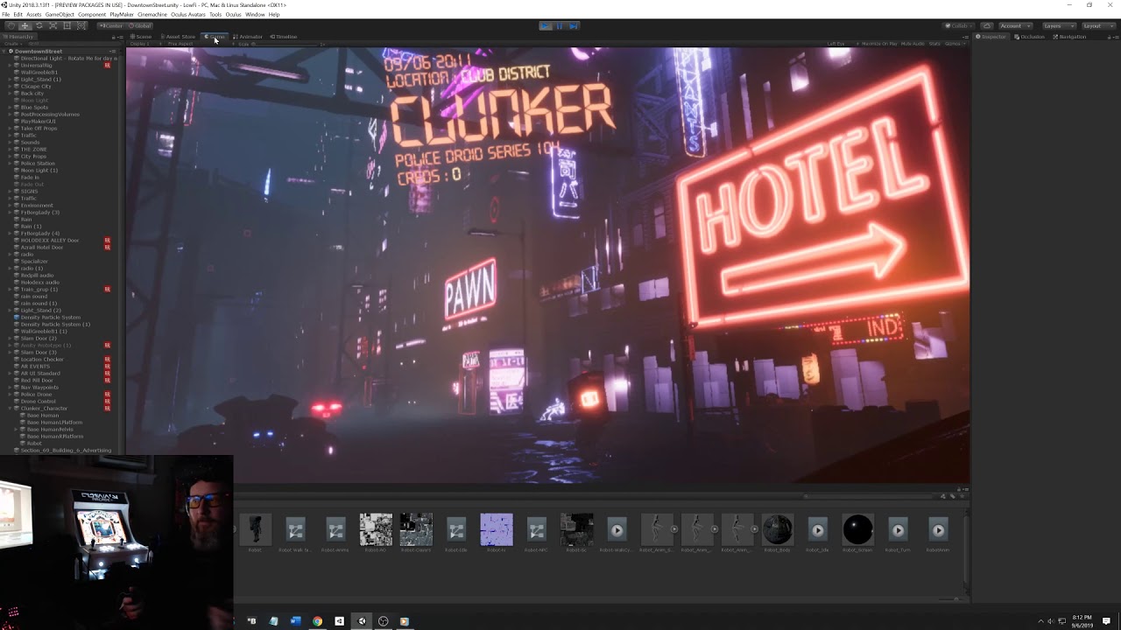Viewport: 1121px width, 630px height.
Task: Expand the Police Station hierarchy item
Action: (x=11, y=164)
